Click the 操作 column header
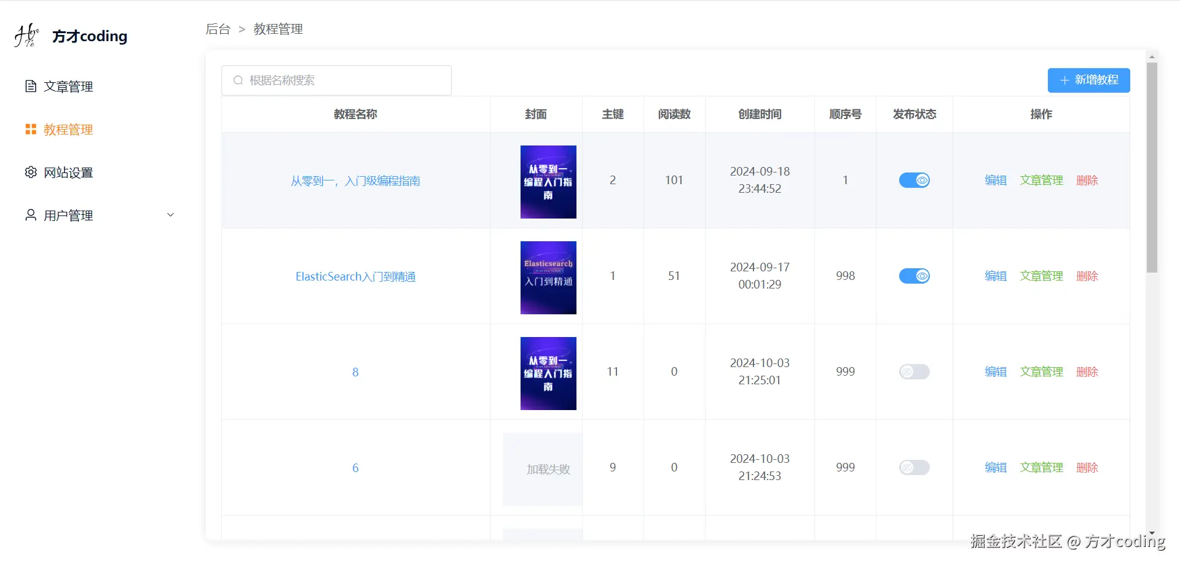 1041,114
